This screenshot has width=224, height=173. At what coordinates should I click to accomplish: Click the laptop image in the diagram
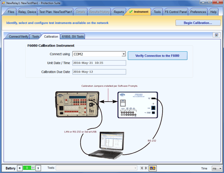[x=106, y=145]
